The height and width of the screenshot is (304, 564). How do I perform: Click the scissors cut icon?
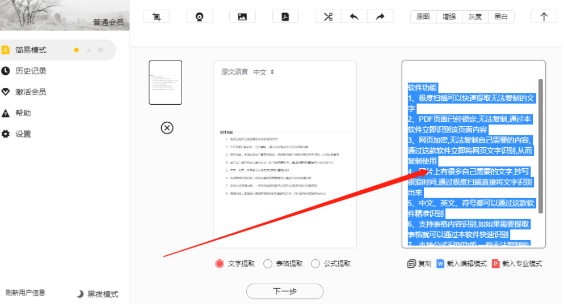(328, 16)
